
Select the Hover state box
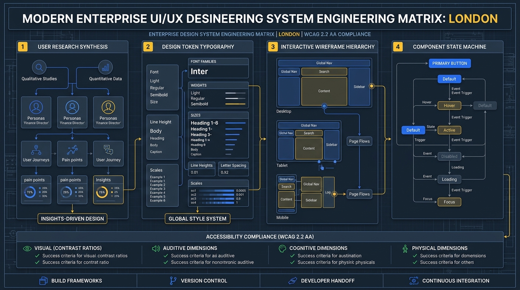point(449,106)
